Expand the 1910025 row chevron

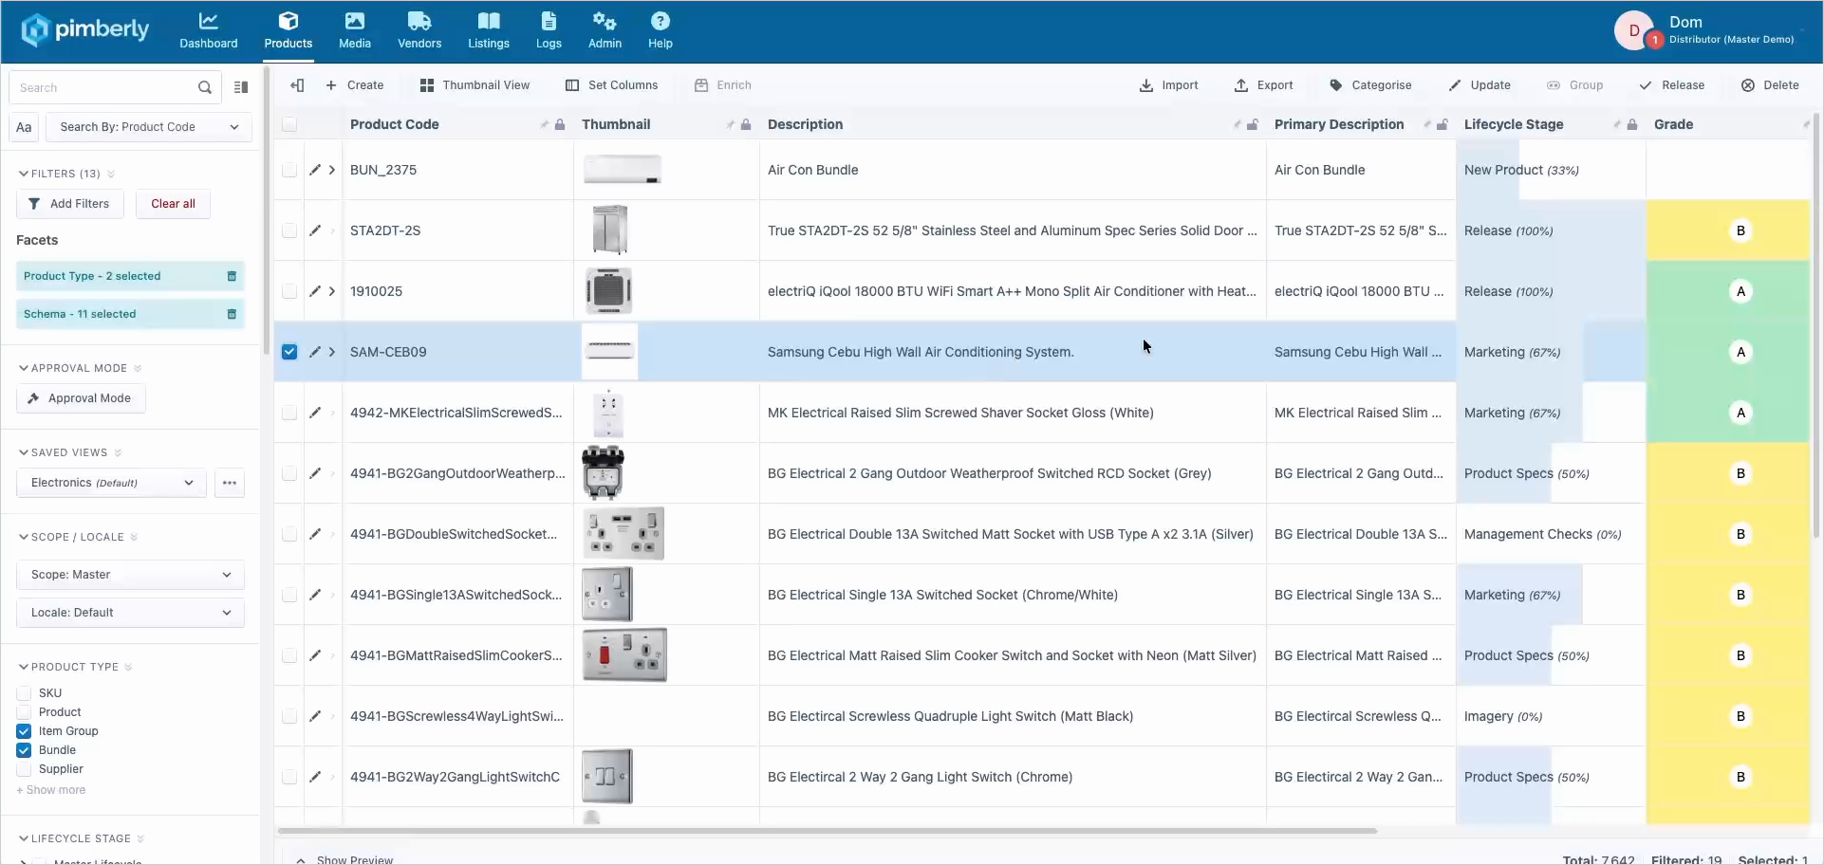(332, 291)
